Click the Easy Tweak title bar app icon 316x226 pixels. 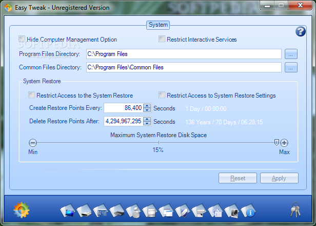point(8,8)
